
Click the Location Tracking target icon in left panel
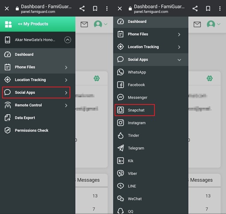8,80
